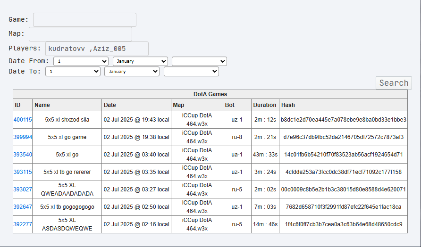Image resolution: width=421 pixels, height=247 pixels.
Task: Click hash starting with 4cfdde253a73
Action: click(x=344, y=172)
